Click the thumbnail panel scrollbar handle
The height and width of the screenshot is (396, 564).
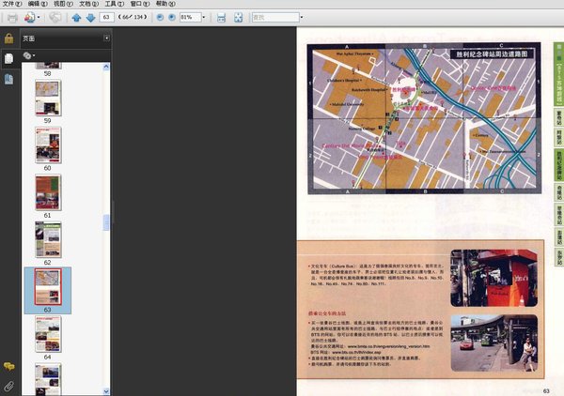tap(106, 222)
